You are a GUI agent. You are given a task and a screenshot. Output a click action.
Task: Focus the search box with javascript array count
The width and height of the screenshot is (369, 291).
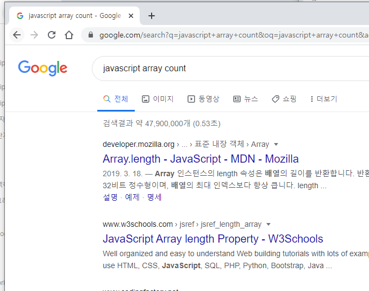pyautogui.click(x=230, y=69)
